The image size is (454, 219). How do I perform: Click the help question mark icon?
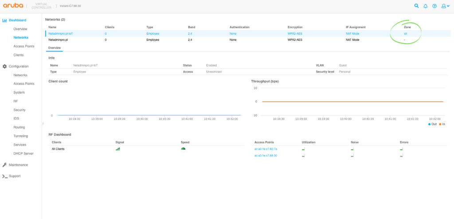(x=434, y=6)
